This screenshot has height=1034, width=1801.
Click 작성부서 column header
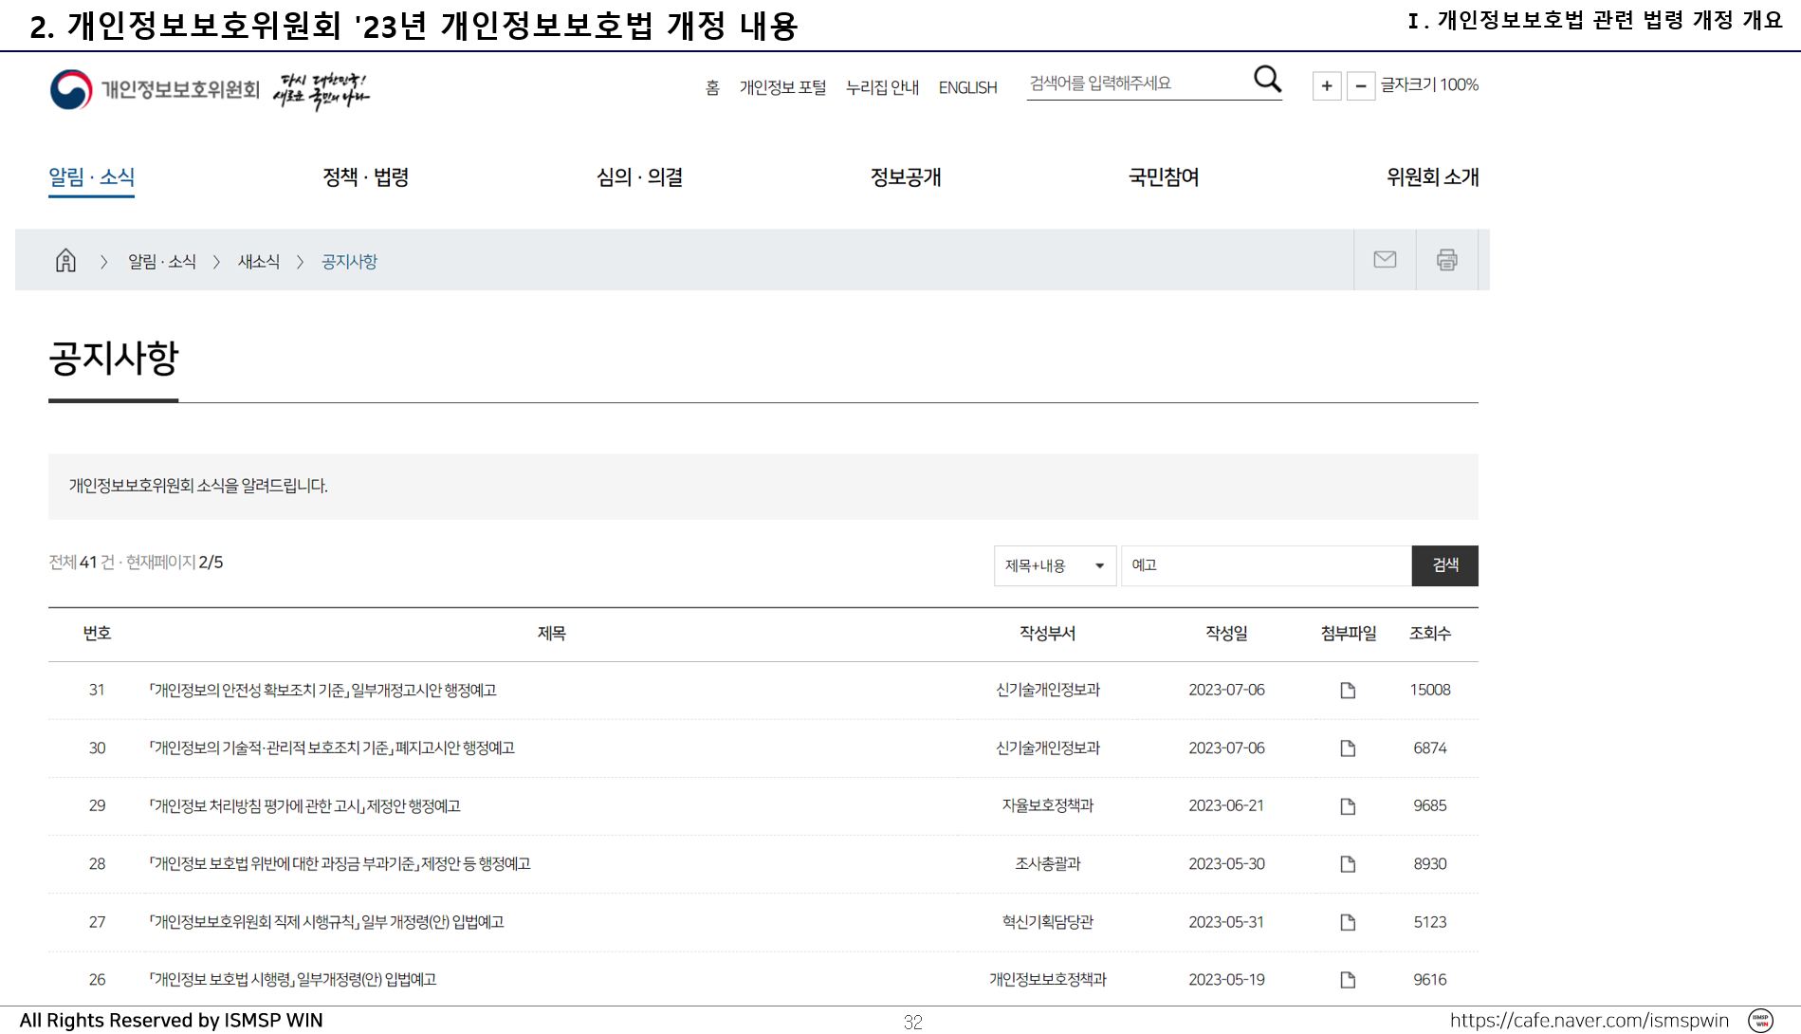pos(1048,634)
